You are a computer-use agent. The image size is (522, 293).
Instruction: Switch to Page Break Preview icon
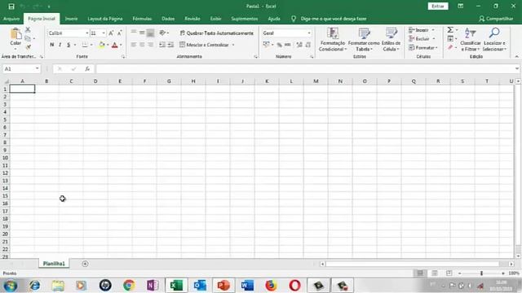pos(449,273)
